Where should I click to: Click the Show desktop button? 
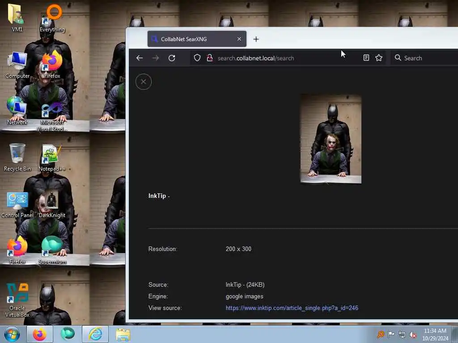click(455, 334)
